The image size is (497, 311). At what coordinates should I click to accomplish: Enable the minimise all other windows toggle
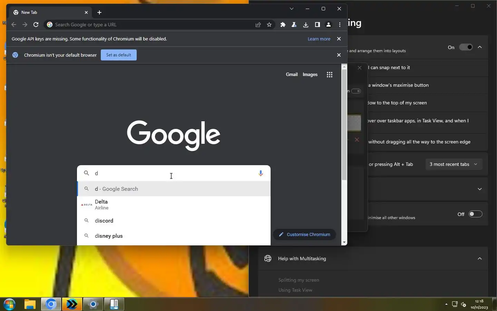475,214
